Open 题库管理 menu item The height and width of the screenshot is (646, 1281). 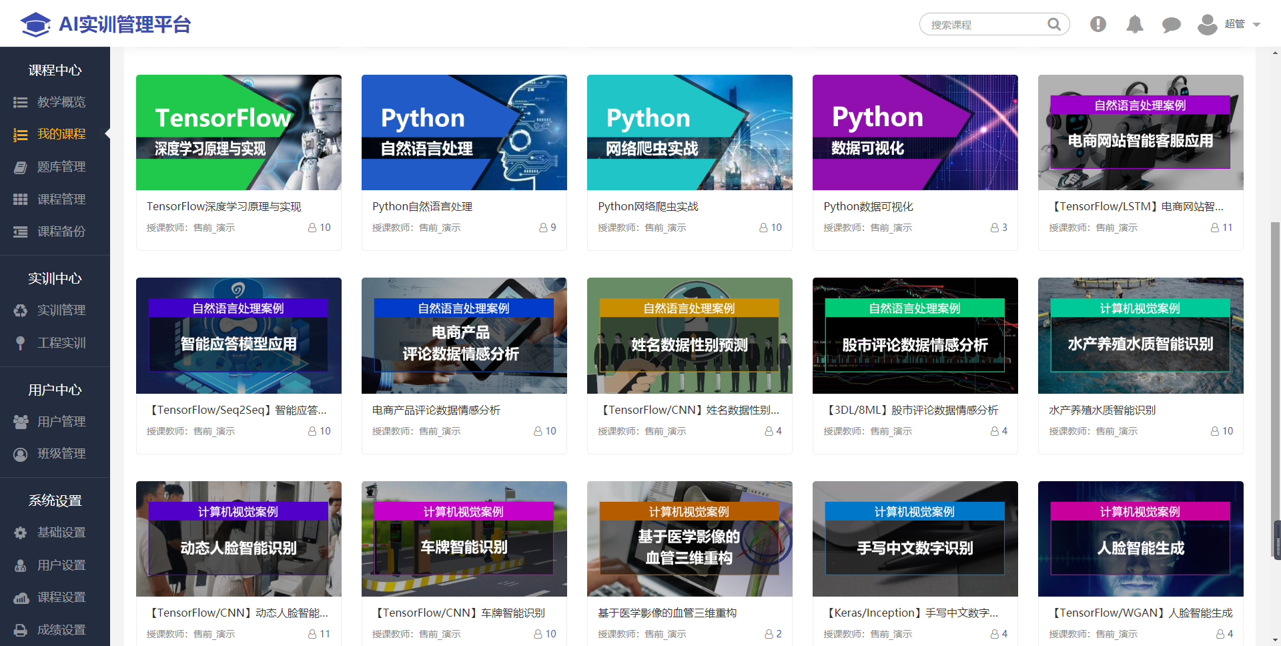[61, 167]
